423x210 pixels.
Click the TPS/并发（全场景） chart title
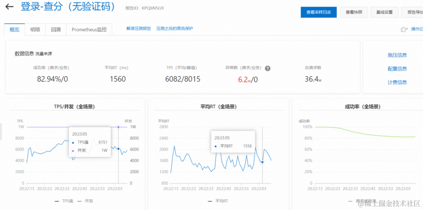(x=74, y=107)
